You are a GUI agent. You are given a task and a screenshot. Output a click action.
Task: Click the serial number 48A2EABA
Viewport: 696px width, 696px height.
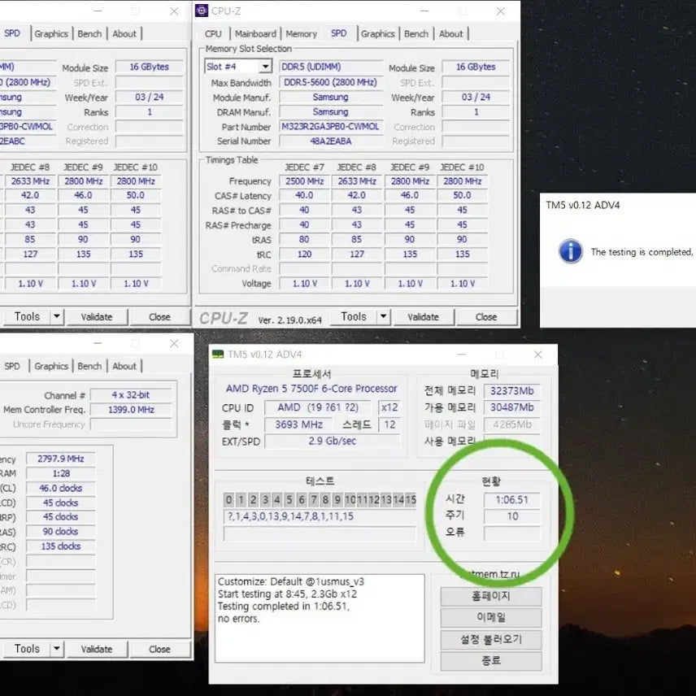point(331,141)
